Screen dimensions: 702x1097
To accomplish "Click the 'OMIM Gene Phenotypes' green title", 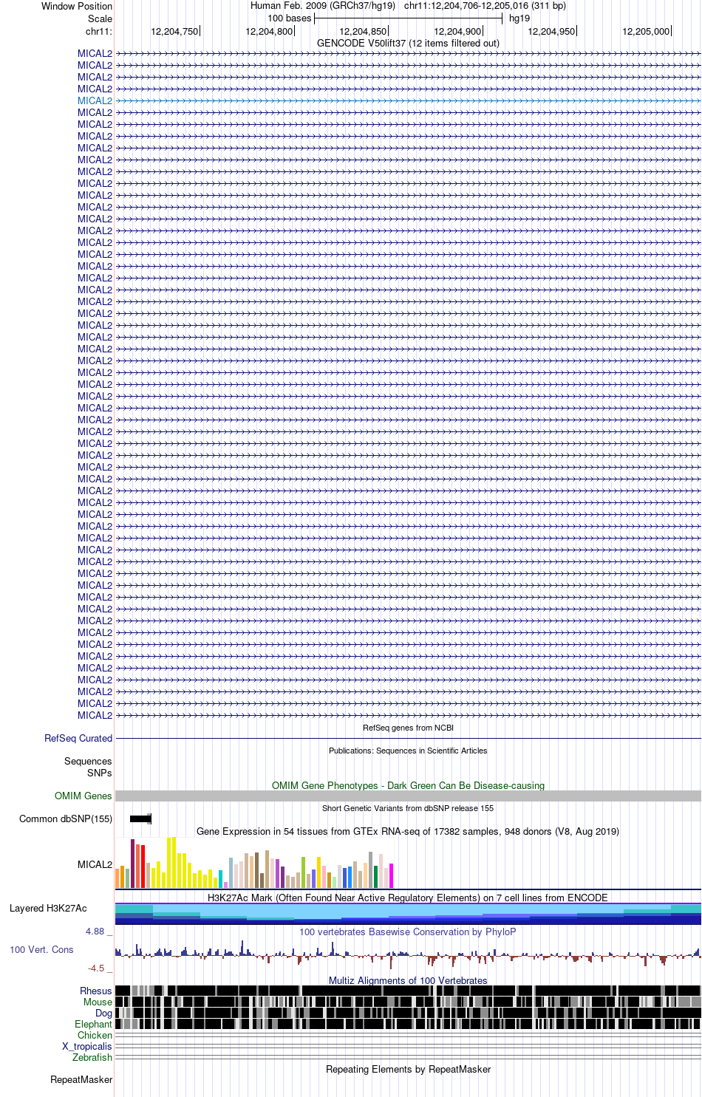I will (408, 785).
